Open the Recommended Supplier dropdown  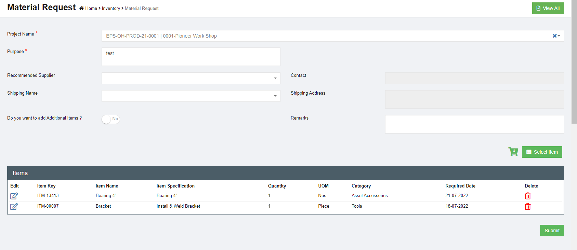(x=191, y=78)
